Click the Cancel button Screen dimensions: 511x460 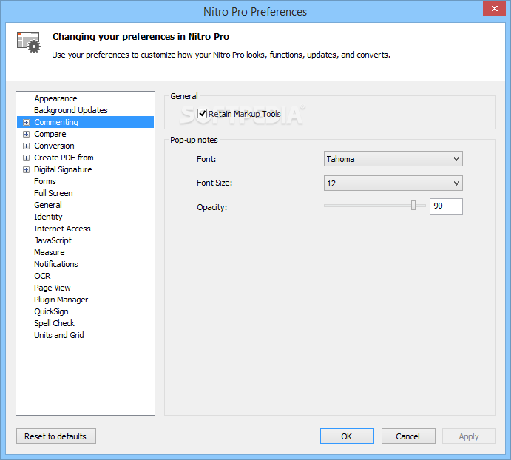[x=407, y=436]
